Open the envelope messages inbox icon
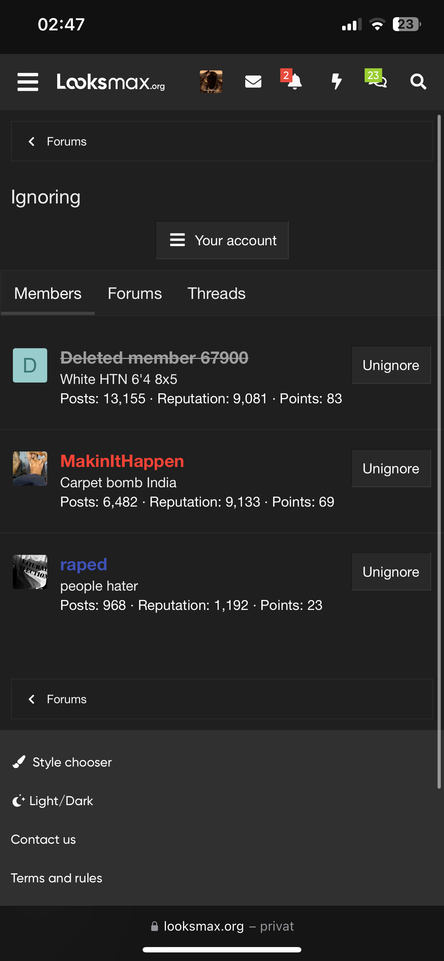 coord(253,82)
